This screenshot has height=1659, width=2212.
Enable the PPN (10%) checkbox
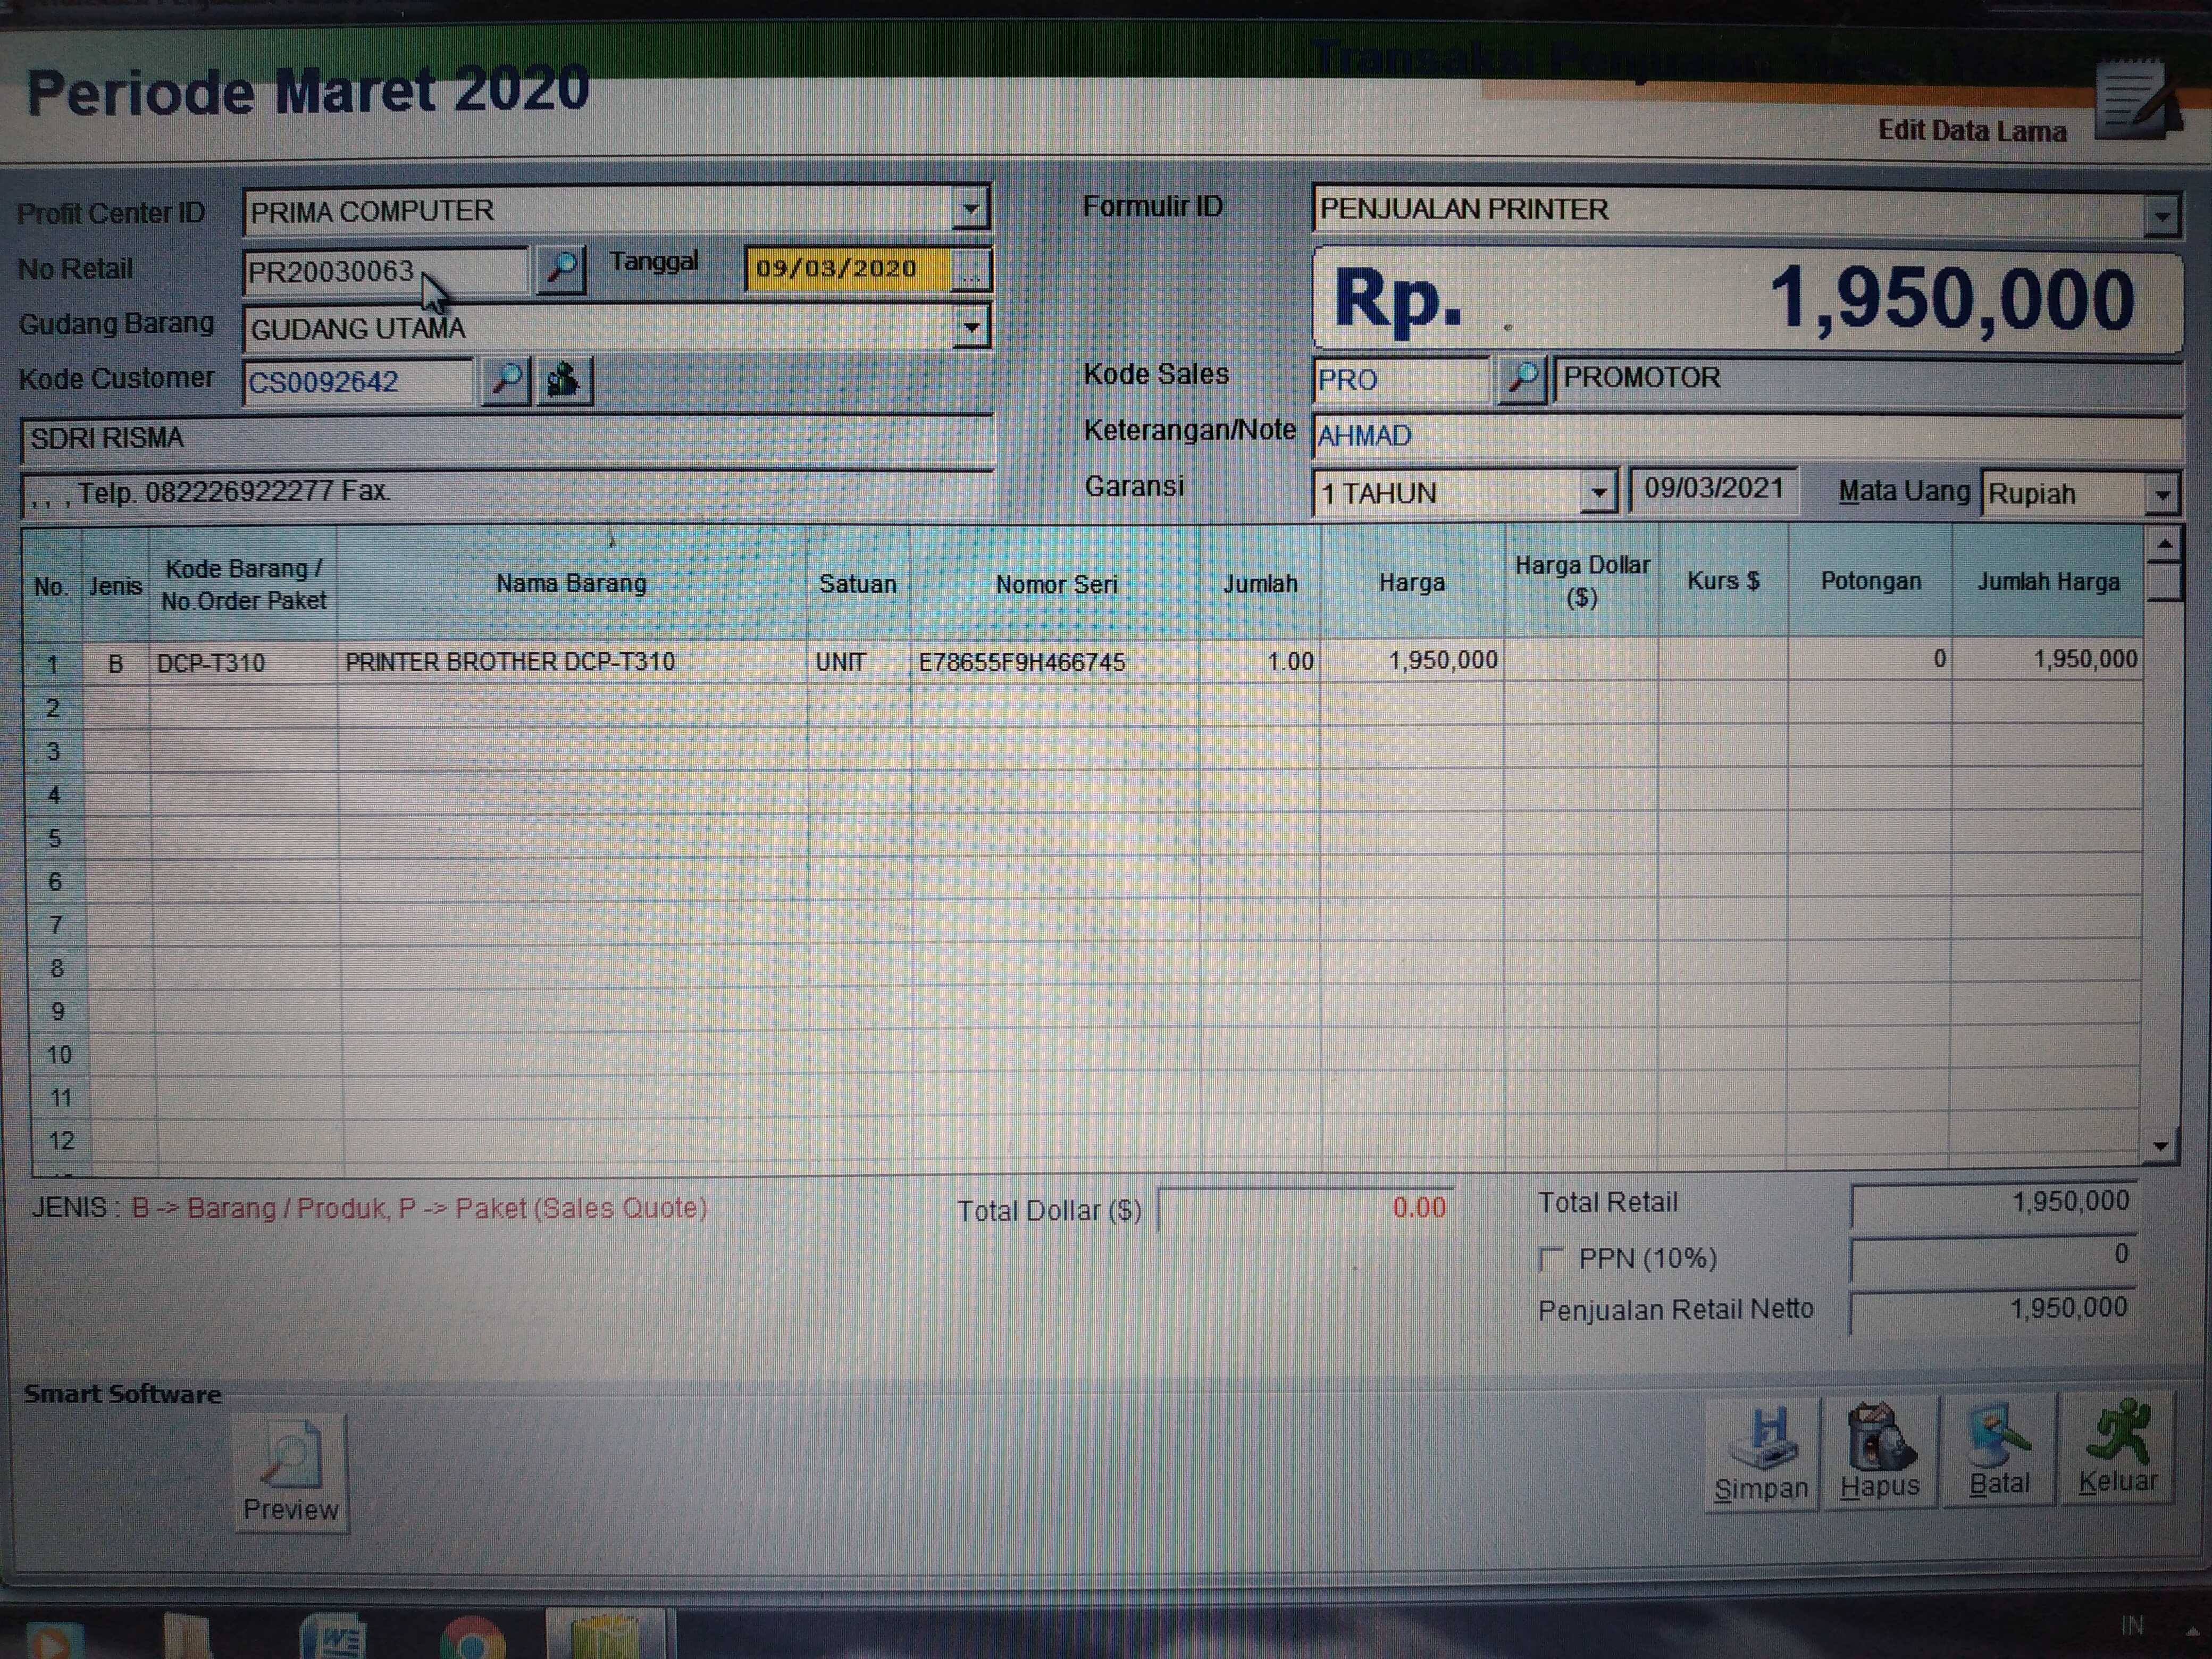pos(1551,1258)
